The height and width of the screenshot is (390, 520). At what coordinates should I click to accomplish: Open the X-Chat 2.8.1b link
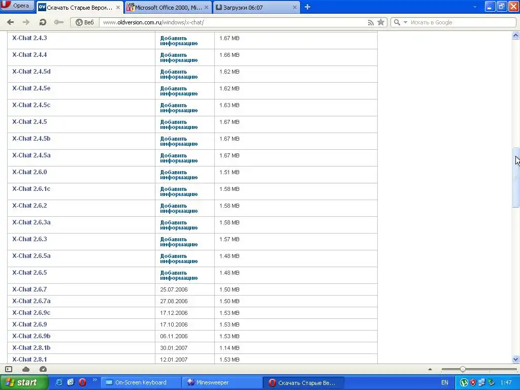click(31, 347)
